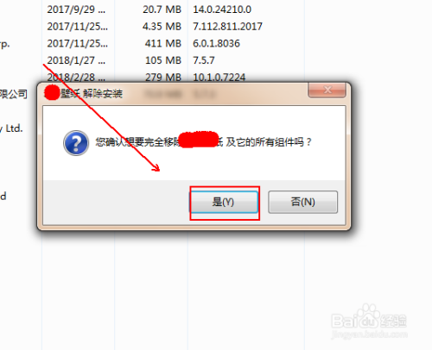Image resolution: width=432 pixels, height=350 pixels.
Task: Select the program installed on 2018/1/27
Action: [76, 60]
